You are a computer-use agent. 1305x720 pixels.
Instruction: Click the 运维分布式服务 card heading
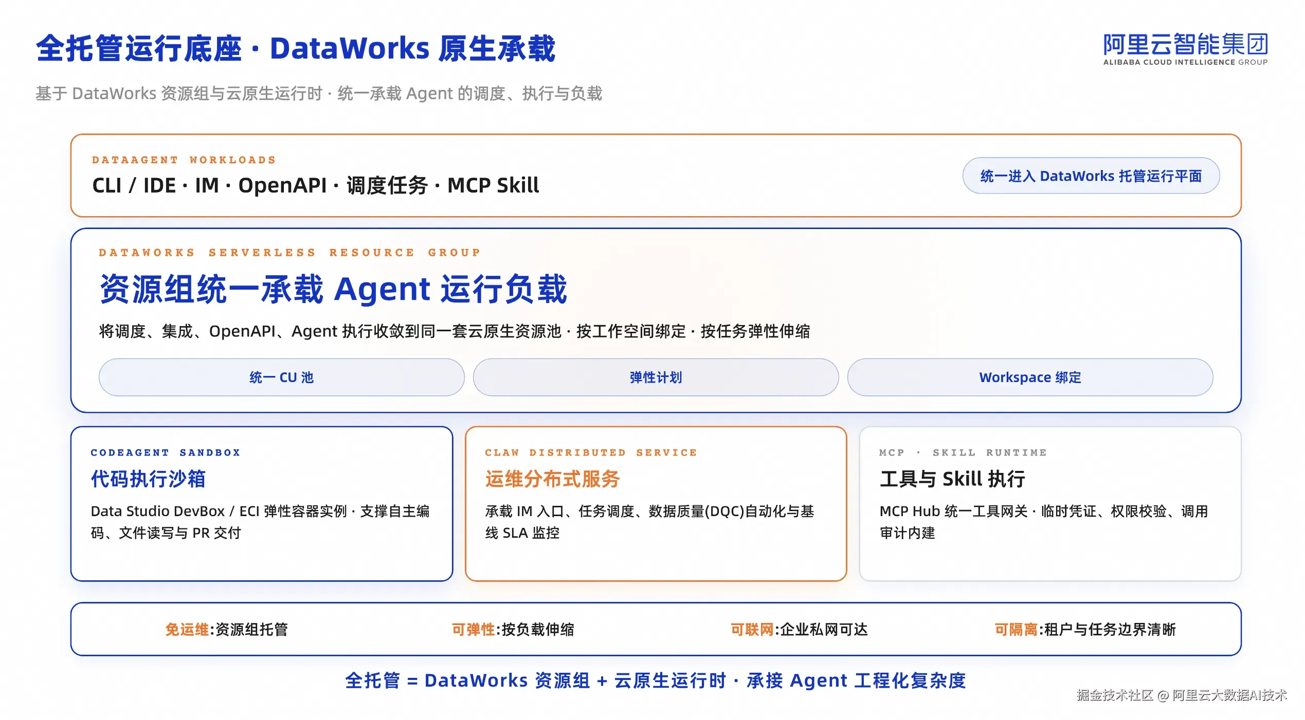[552, 479]
